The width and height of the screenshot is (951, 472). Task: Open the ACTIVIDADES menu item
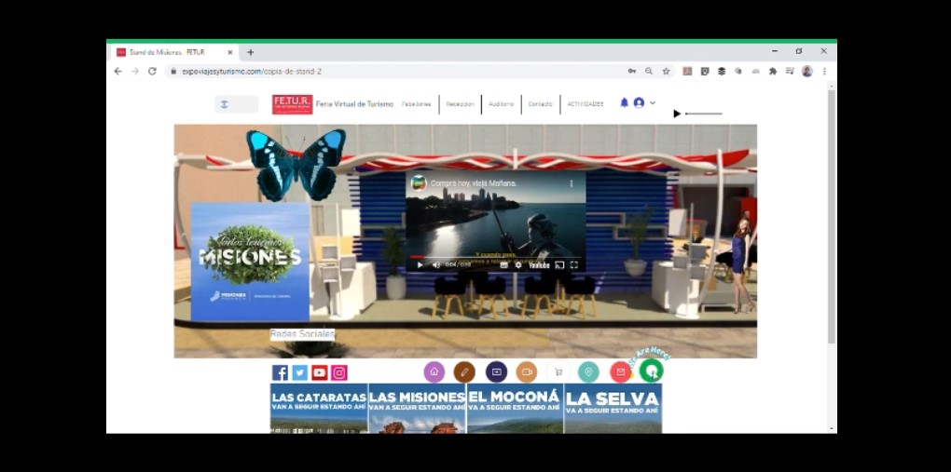pos(585,104)
